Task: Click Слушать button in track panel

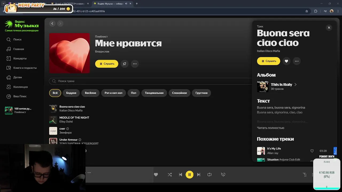Action: click(269, 61)
